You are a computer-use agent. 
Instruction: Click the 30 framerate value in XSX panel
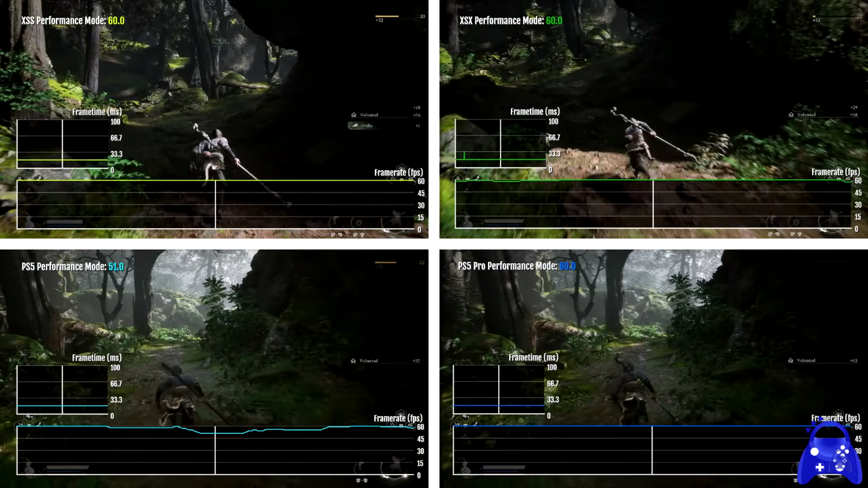tap(858, 205)
